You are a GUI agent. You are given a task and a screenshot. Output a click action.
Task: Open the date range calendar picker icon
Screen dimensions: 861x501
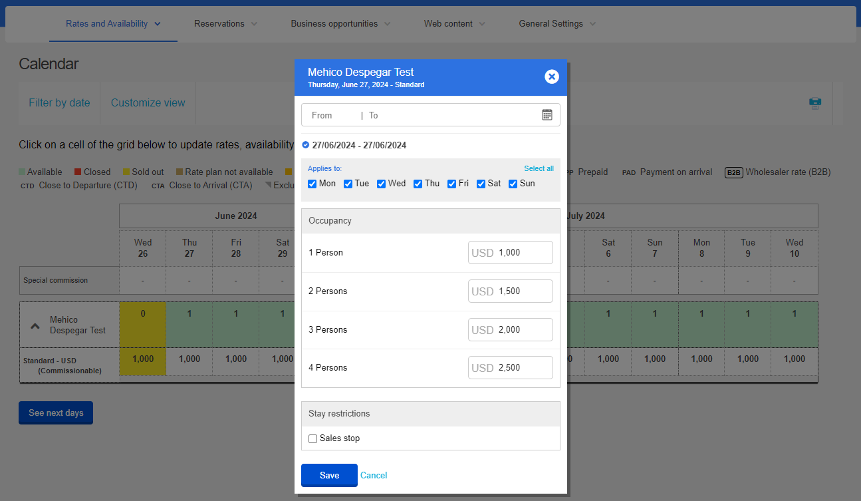(x=547, y=115)
